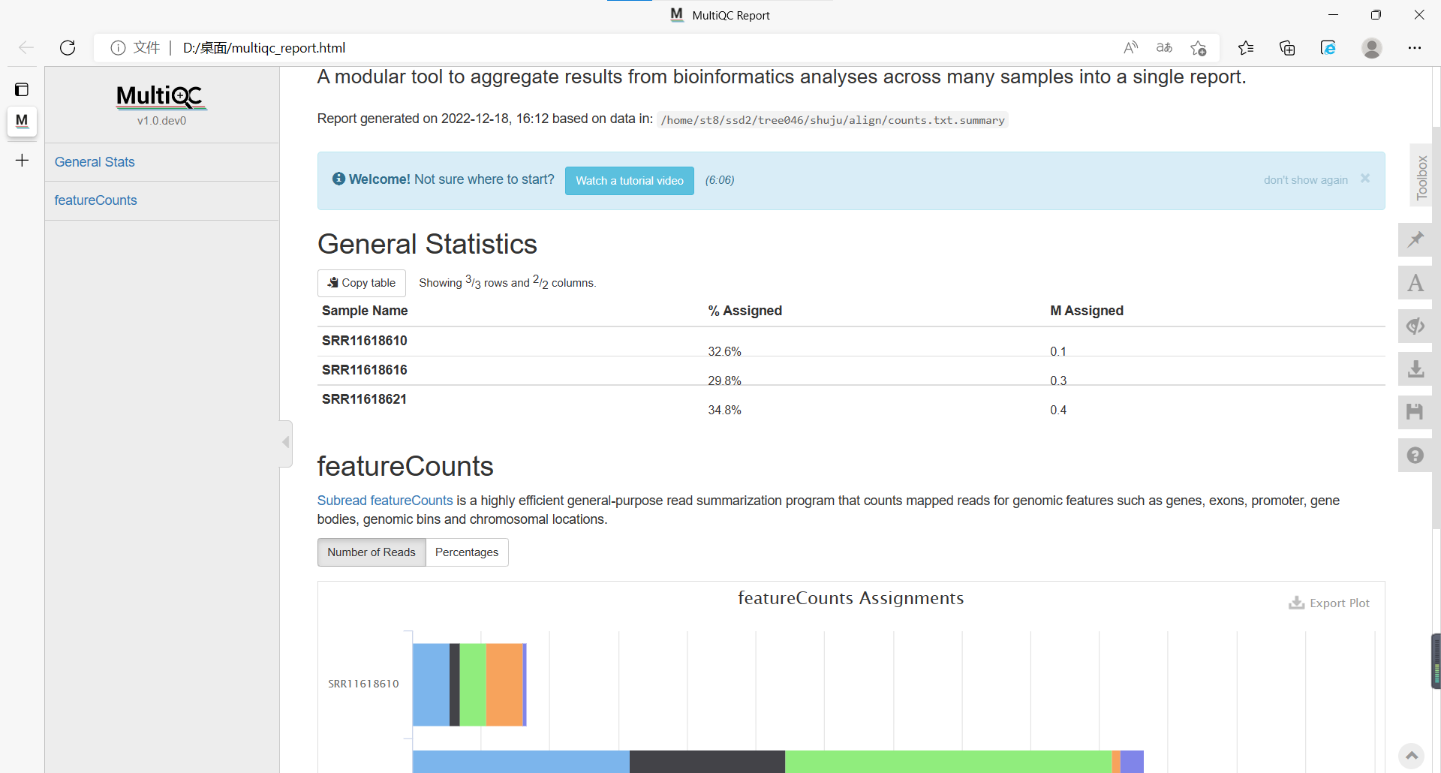The height and width of the screenshot is (773, 1441).
Task: Open the rename samples (letter A) toolbox icon
Action: point(1415,284)
